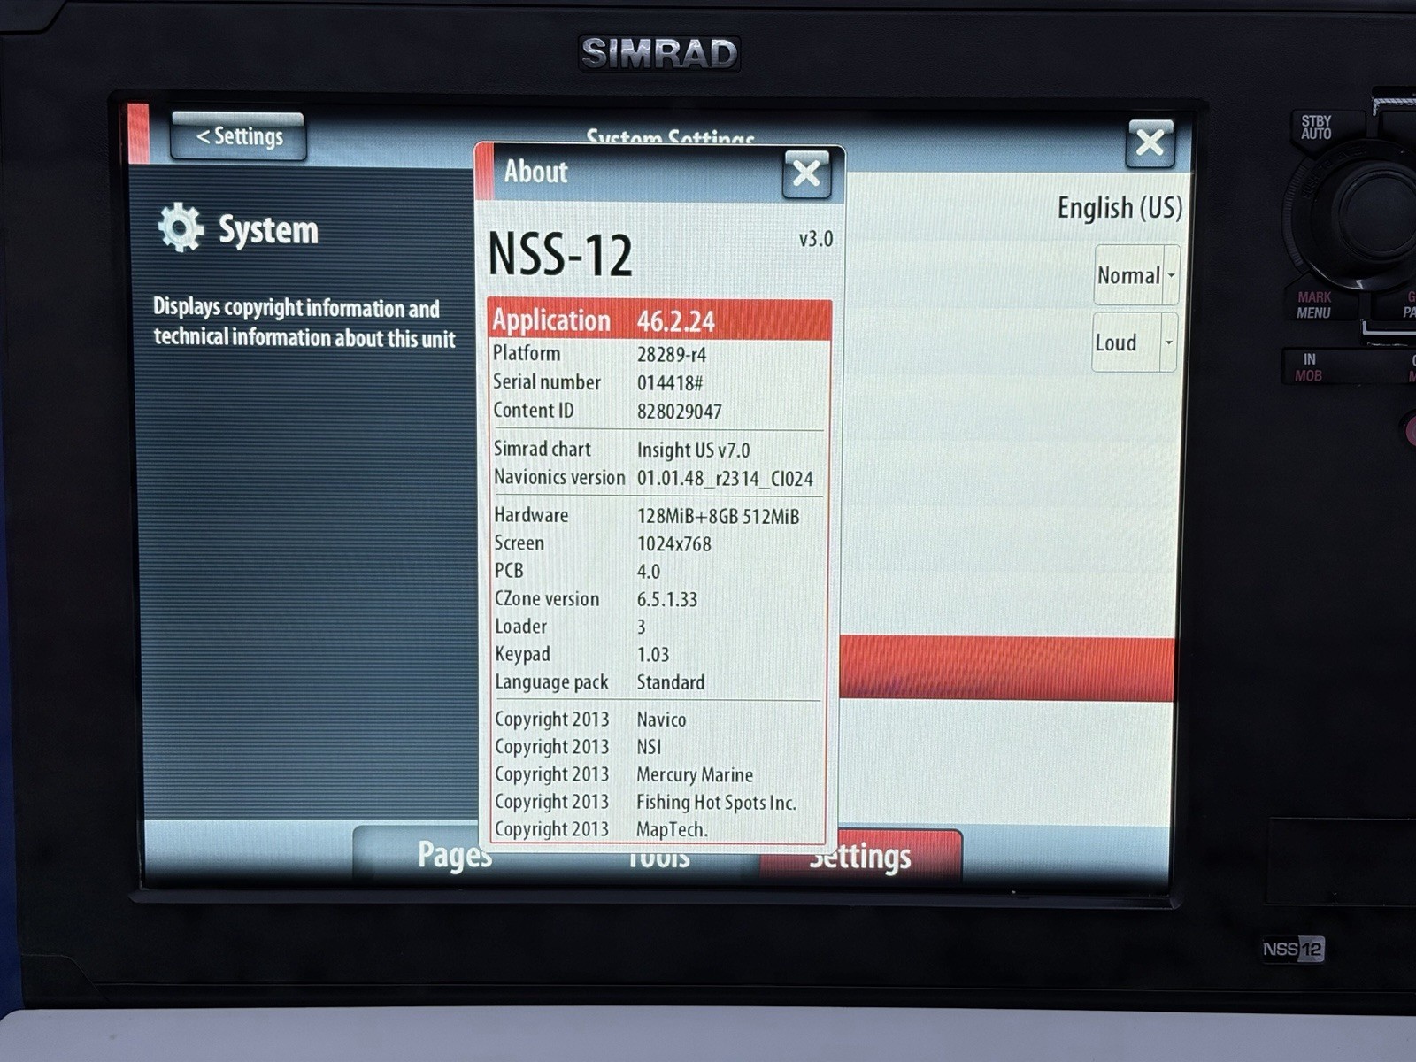Select the Settings tab
The image size is (1416, 1062).
tap(860, 855)
